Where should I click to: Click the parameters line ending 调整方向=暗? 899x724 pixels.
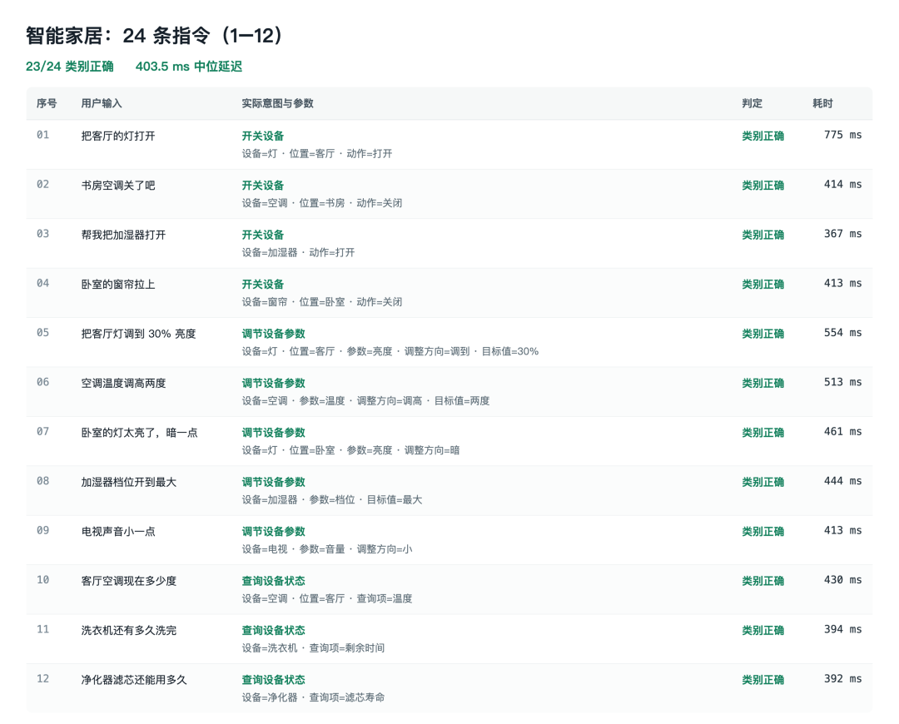pyautogui.click(x=350, y=450)
